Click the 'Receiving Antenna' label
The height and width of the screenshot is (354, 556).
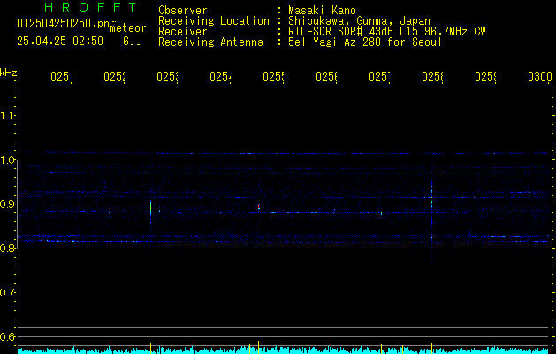pyautogui.click(x=211, y=42)
